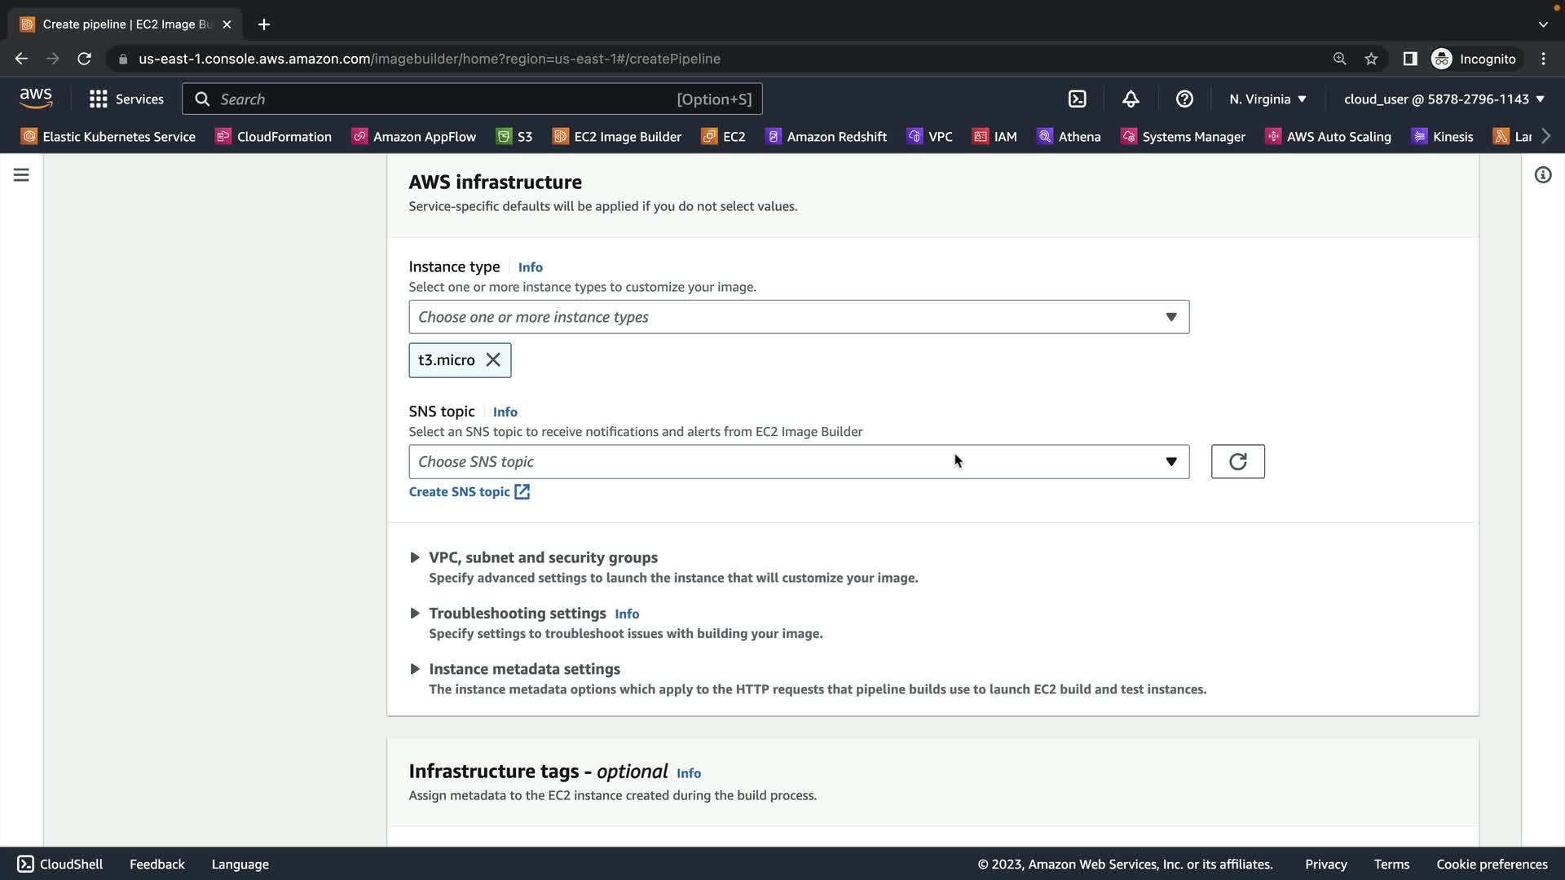Bookmark this page with star icon
Image resolution: width=1565 pixels, height=880 pixels.
(1371, 59)
